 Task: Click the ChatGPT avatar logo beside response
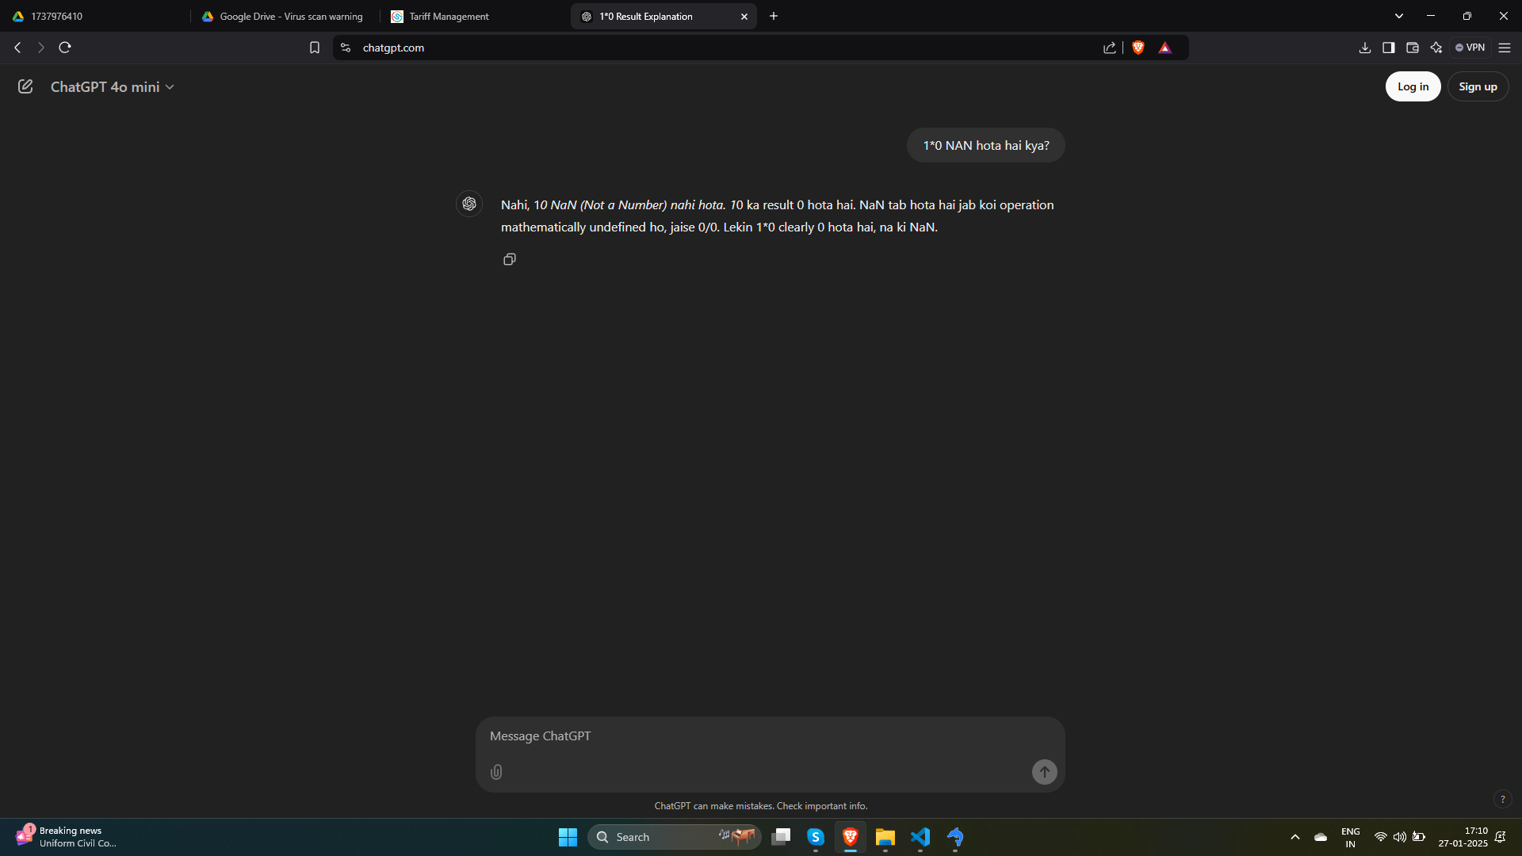(469, 204)
